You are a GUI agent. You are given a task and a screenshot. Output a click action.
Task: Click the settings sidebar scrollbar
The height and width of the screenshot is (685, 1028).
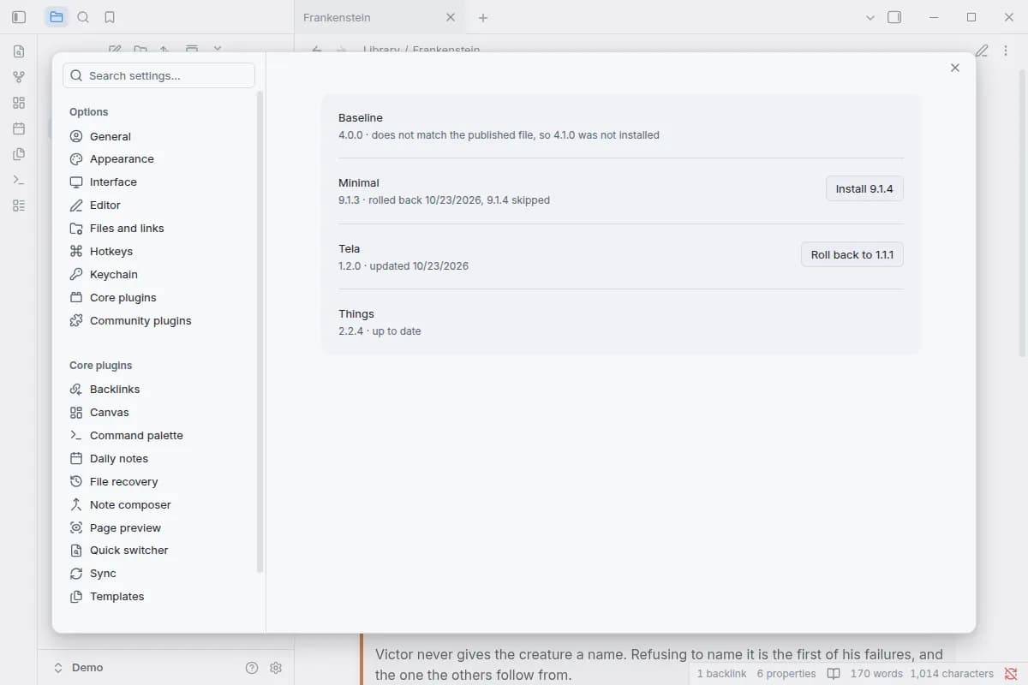(260, 332)
